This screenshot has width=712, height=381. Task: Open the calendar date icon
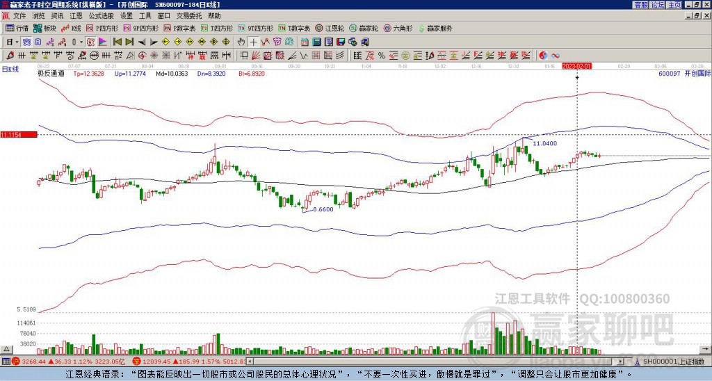[305, 42]
